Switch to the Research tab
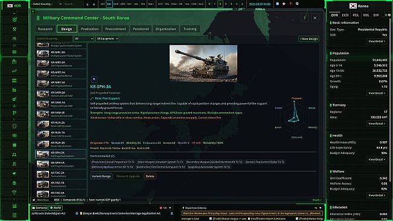This screenshot has height=221, width=393. point(45,29)
